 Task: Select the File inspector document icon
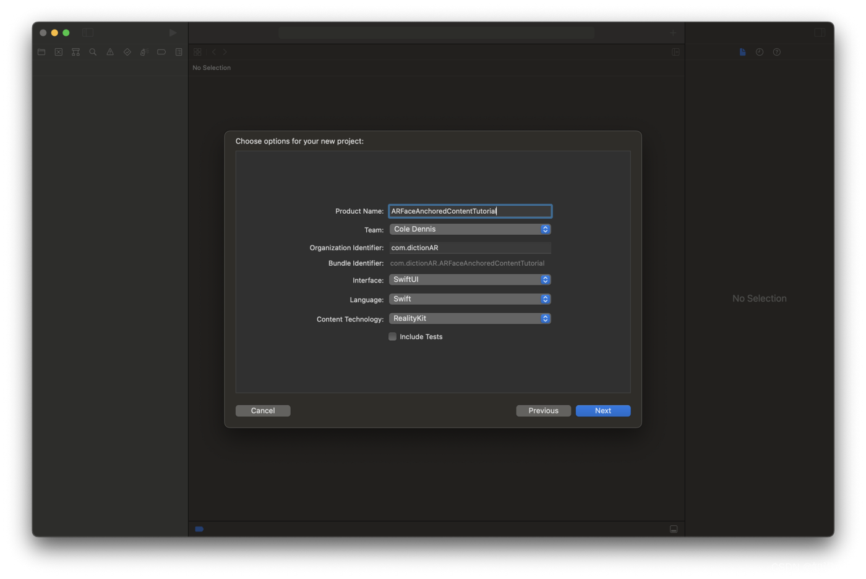coord(742,52)
